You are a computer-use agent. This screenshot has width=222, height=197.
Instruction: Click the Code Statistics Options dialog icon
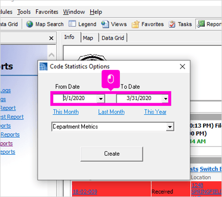(43, 67)
